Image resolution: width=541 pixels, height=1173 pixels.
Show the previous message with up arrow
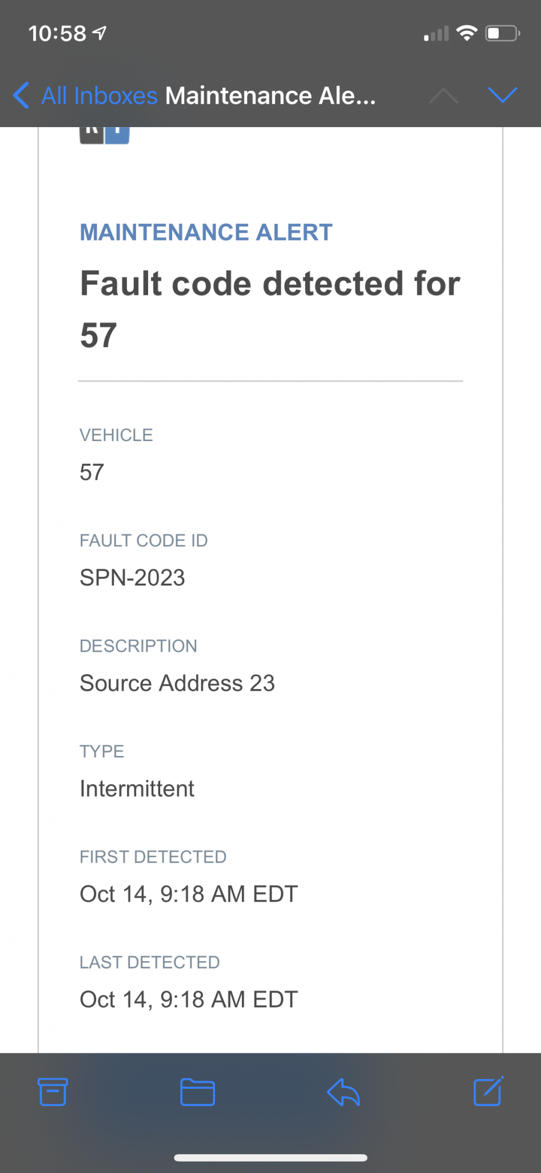(443, 96)
